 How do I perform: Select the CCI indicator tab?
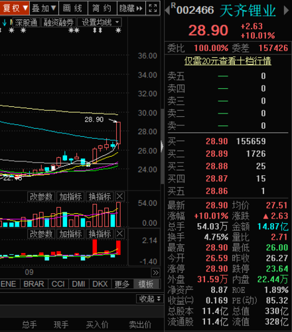(58, 284)
